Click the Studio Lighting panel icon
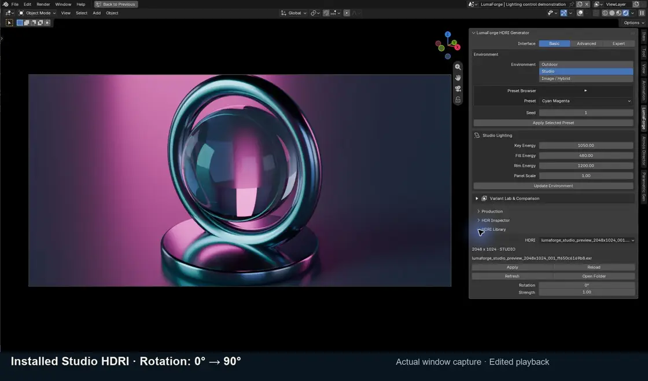Screen dimensions: 648x381 (477, 135)
